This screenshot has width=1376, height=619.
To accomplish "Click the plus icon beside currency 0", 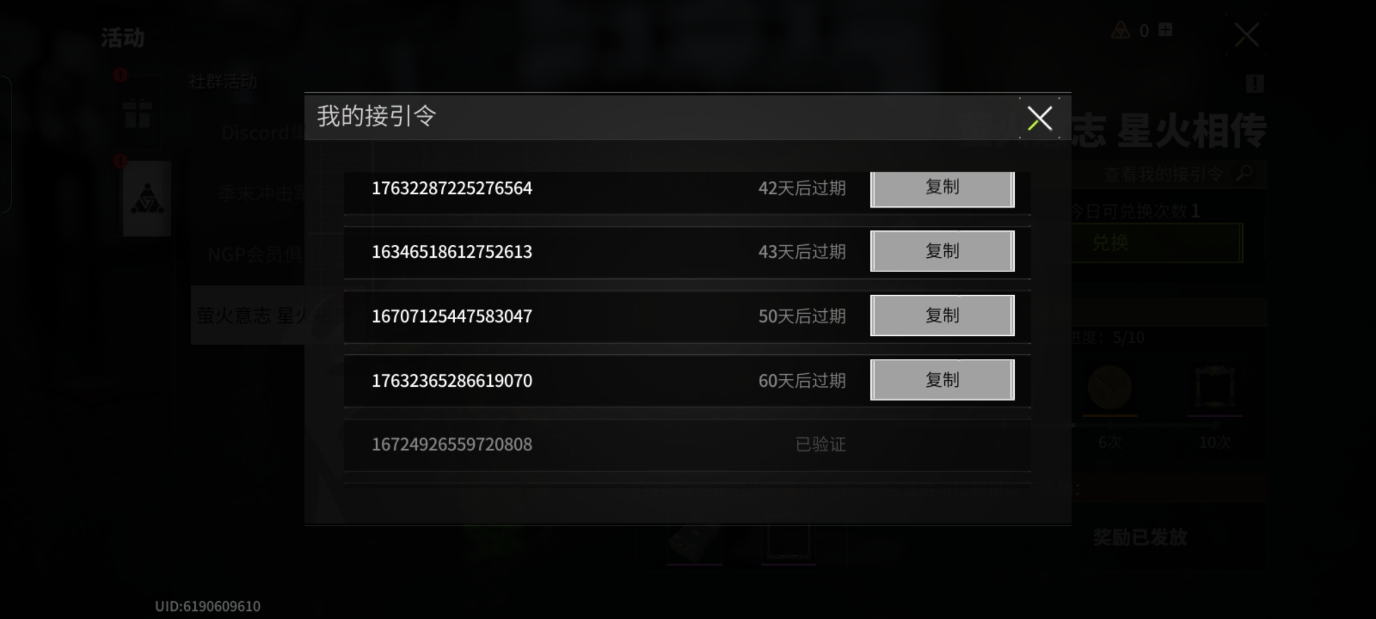I will point(1166,30).
